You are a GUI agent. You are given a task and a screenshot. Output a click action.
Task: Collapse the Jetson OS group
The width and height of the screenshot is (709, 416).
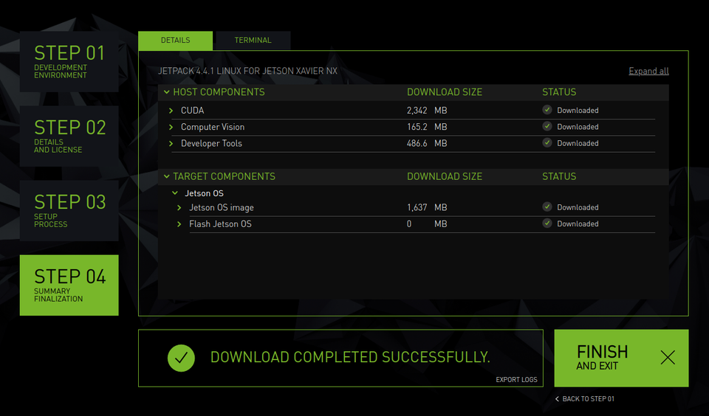pyautogui.click(x=175, y=193)
